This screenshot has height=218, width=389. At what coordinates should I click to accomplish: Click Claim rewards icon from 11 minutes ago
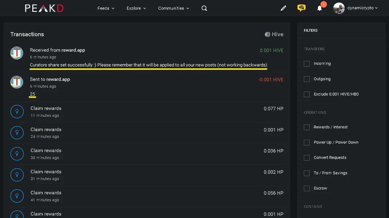17,112
